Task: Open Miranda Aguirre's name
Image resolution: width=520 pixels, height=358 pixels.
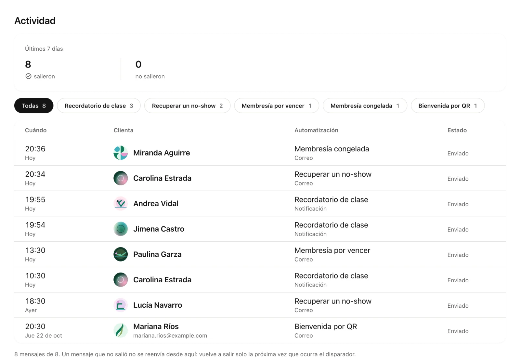Action: [162, 153]
